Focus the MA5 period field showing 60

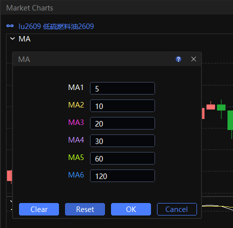coord(122,158)
